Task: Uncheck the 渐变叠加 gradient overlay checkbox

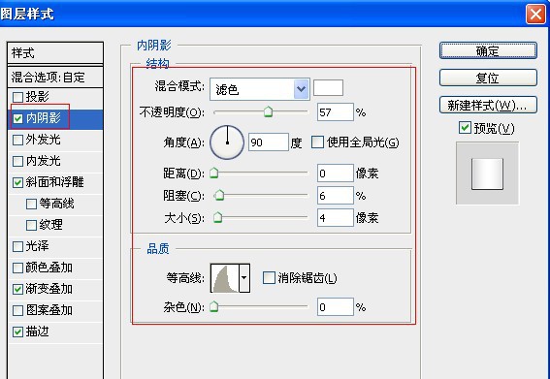Action: pyautogui.click(x=17, y=289)
